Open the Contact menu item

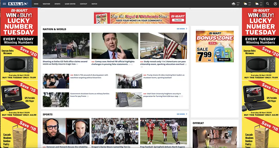(83, 4)
